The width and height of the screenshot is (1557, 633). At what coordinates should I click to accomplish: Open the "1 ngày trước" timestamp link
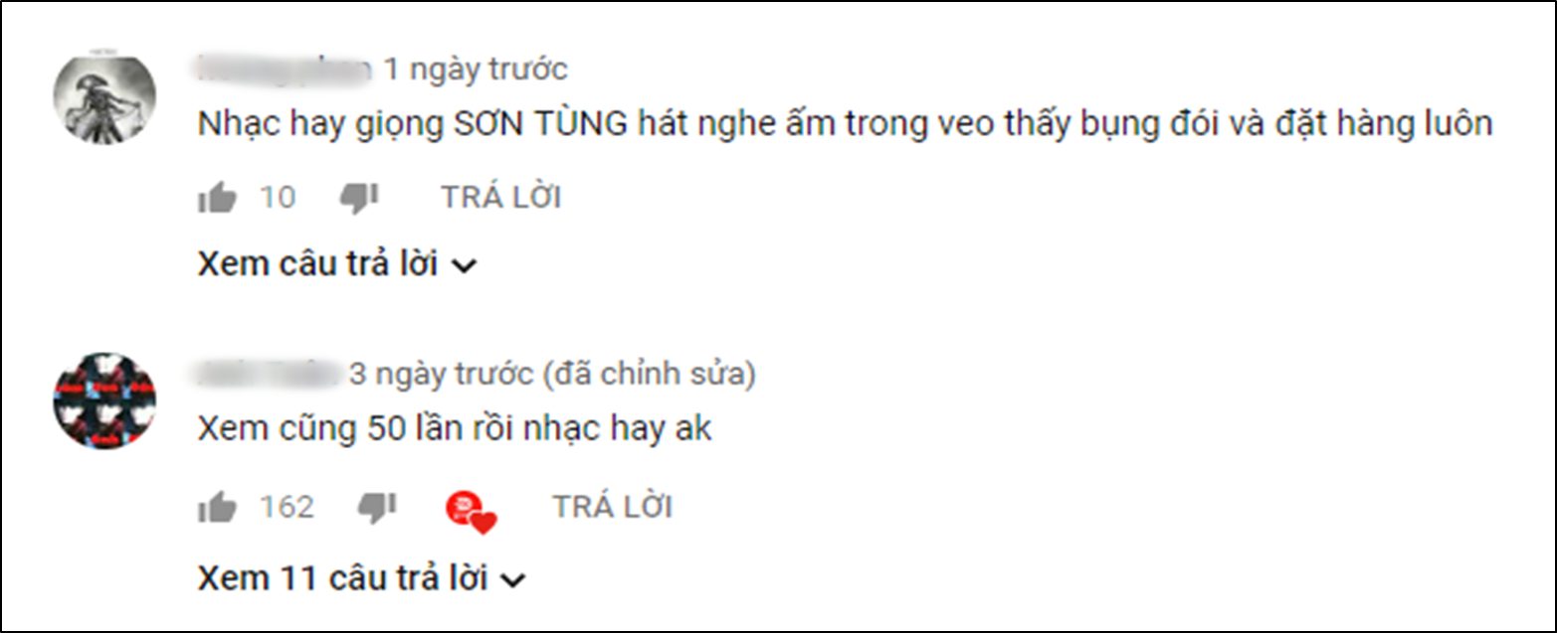pyautogui.click(x=476, y=70)
